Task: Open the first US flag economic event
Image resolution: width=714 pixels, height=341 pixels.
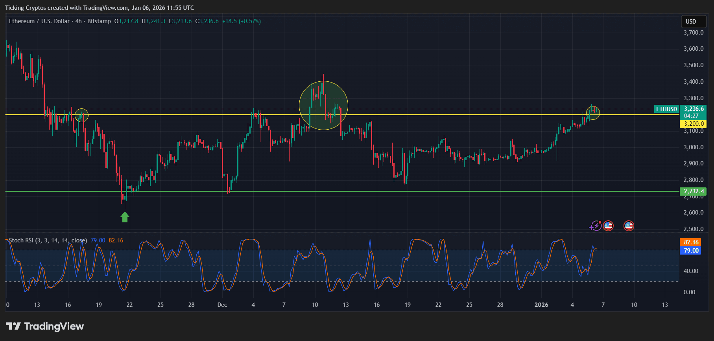Action: tap(608, 225)
